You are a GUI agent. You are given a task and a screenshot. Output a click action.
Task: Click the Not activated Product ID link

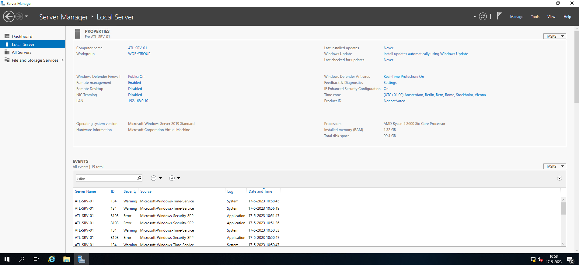(x=394, y=101)
